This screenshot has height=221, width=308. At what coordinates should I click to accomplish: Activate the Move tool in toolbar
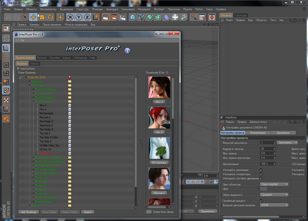coord(33,17)
